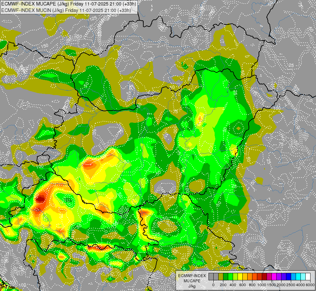Click the 0 tick label in the legend
Image resolution: width=316 pixels, height=291 pixels.
click(213, 285)
